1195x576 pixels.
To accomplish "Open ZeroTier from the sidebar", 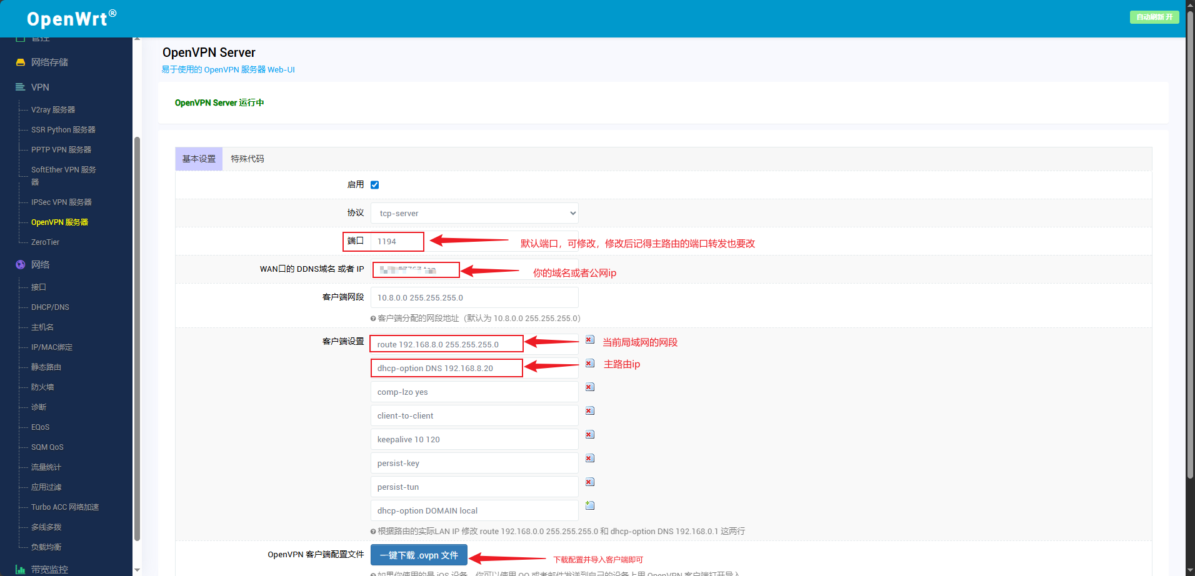I will 45,242.
